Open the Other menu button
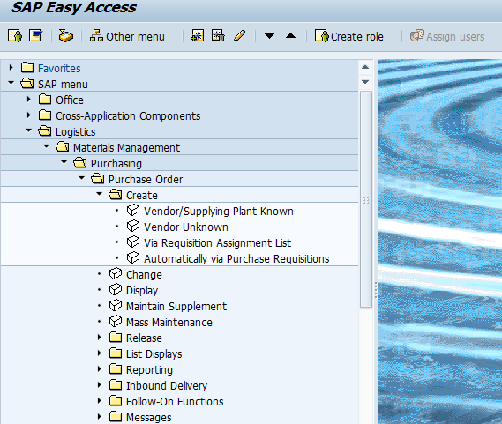Screen dimensions: 502x424 (x=127, y=36)
